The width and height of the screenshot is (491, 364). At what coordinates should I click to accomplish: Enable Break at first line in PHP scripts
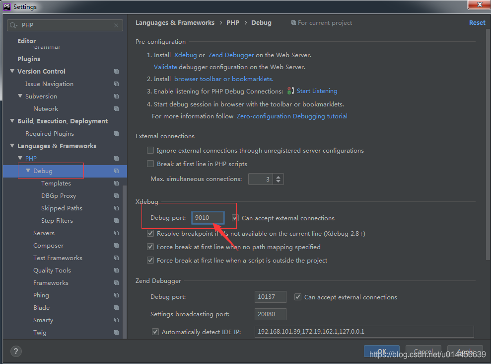tap(150, 164)
